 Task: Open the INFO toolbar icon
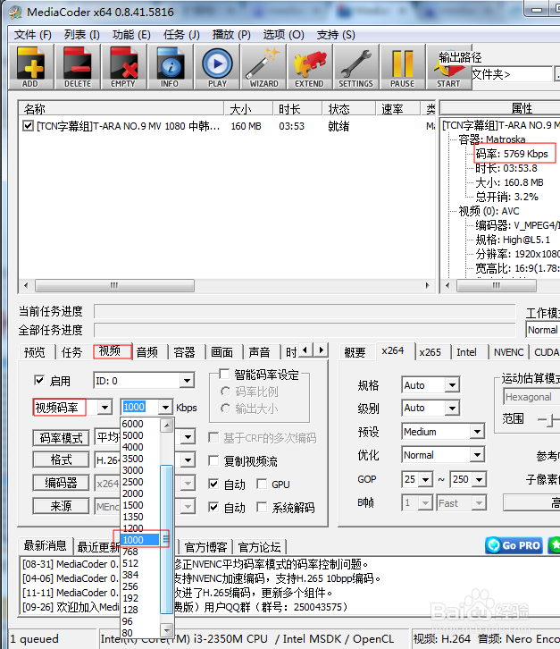(170, 67)
